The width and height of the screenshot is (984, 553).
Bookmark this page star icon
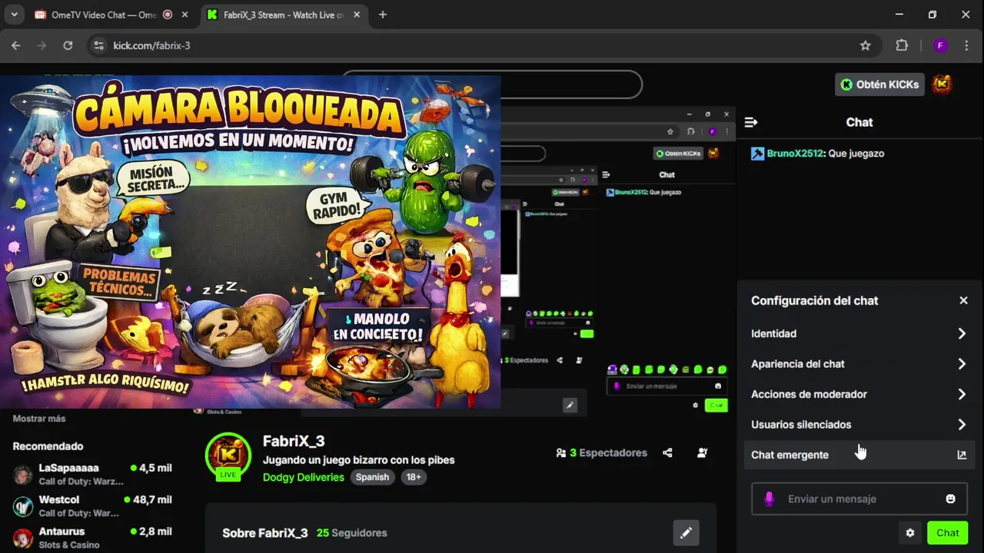(x=866, y=45)
